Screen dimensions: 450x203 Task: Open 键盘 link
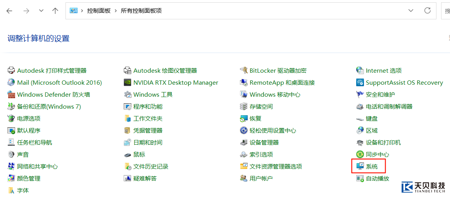point(372,119)
